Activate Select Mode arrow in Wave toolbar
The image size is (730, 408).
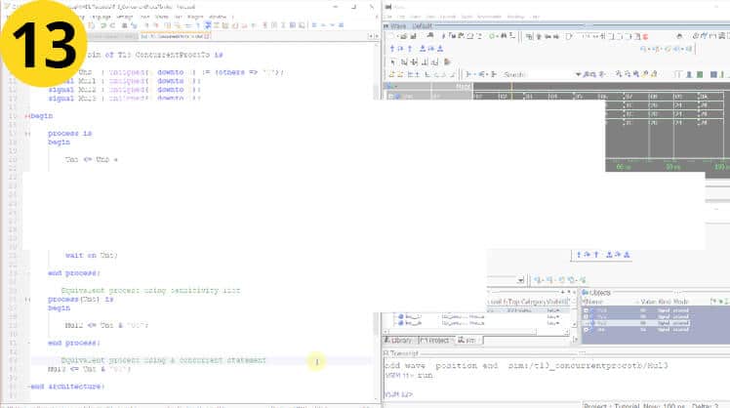(x=393, y=61)
